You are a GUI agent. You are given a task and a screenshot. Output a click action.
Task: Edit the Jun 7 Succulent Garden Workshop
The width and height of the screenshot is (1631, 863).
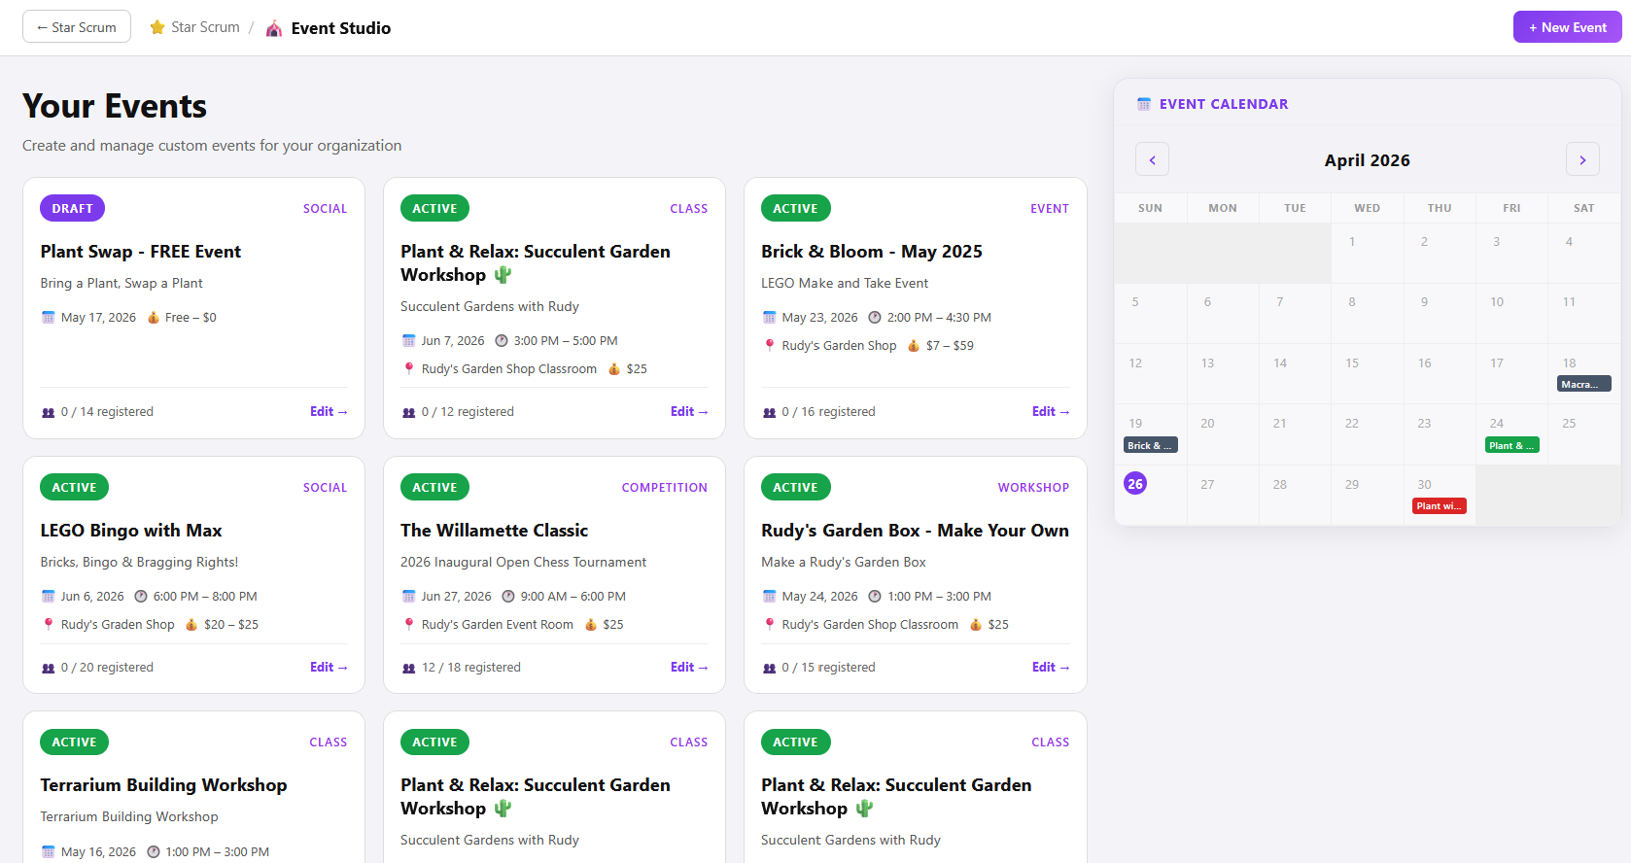(x=689, y=411)
